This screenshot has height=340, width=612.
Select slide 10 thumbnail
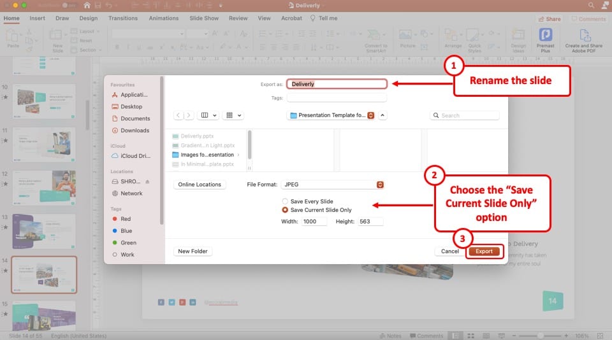(x=44, y=101)
